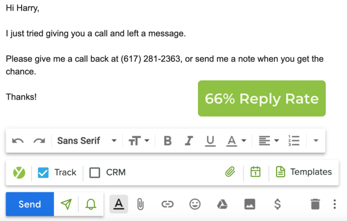Click the Yesware logo icon
Image resolution: width=347 pixels, height=221 pixels.
click(19, 172)
